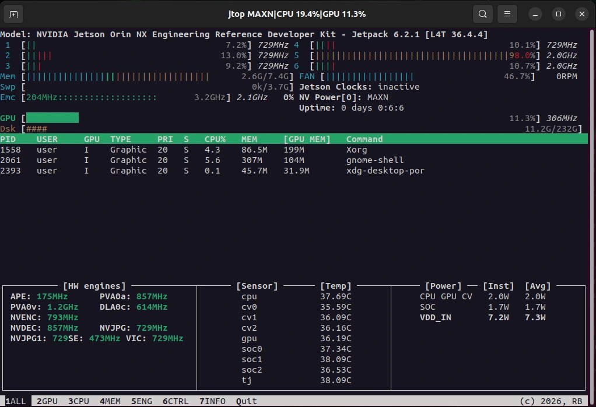The image size is (596, 407).
Task: Click the Uptime value
Action: 373,108
